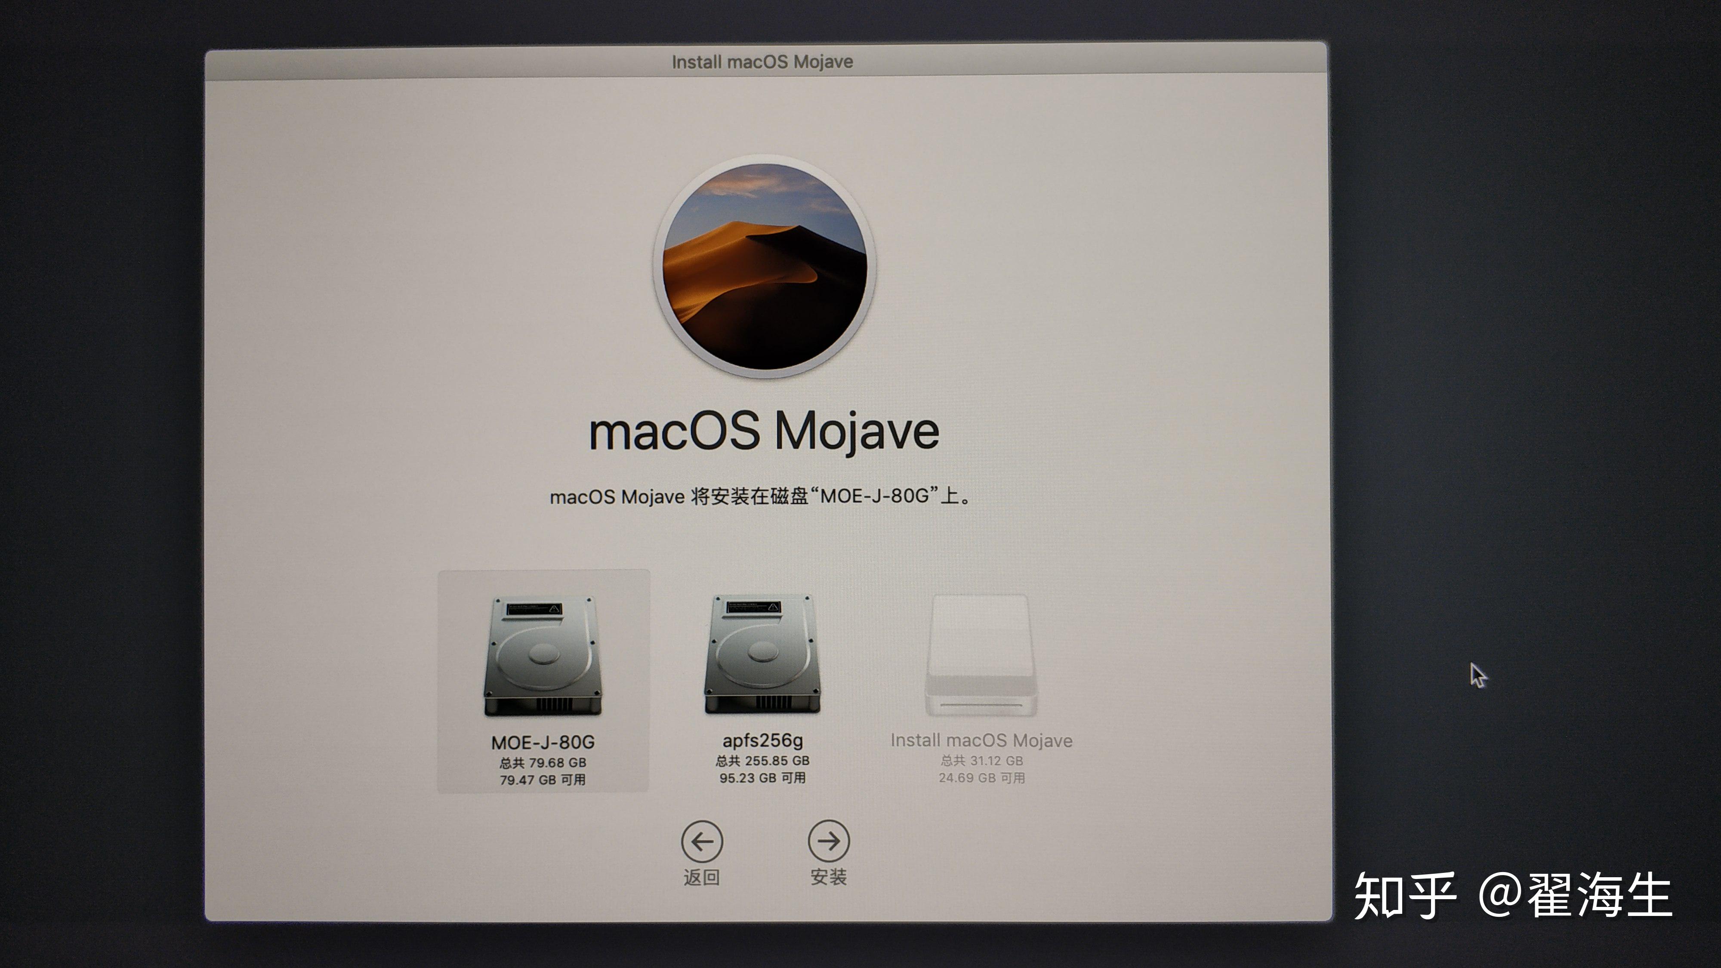Click the 总共 255.85 GB capacity text
The height and width of the screenshot is (968, 1721).
coord(762,760)
